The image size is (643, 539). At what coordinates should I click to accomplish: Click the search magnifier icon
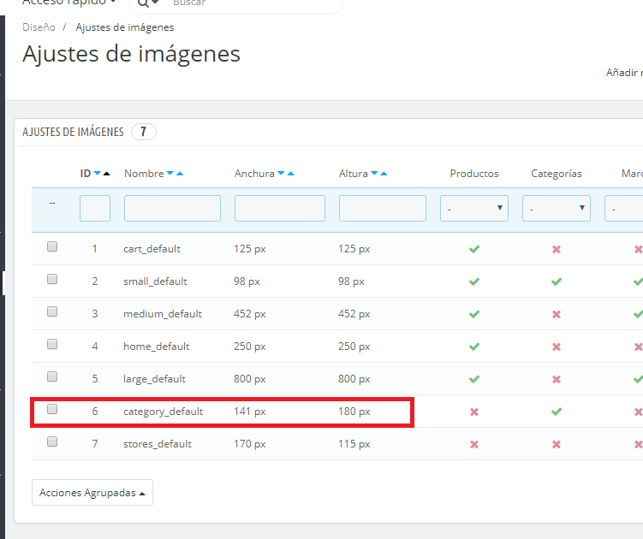(143, 3)
